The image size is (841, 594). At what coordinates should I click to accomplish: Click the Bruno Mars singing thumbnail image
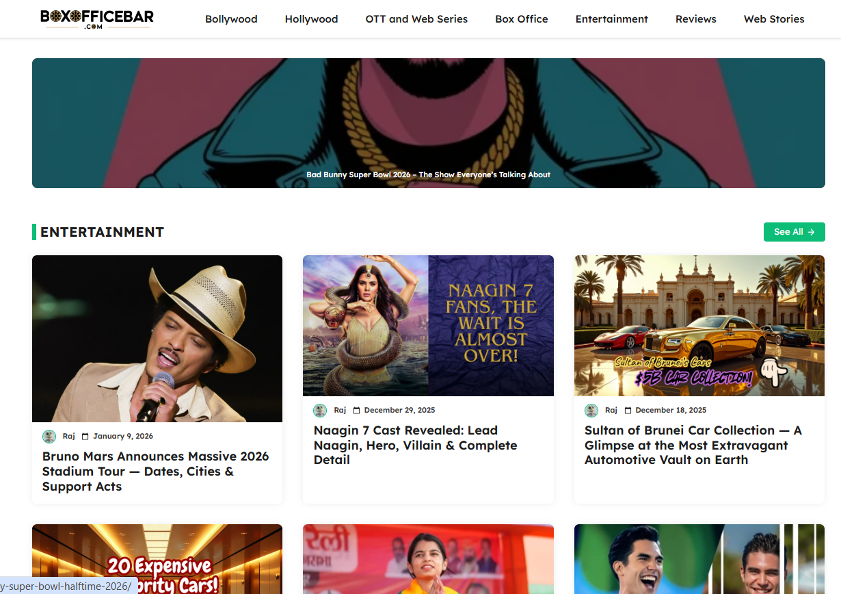coord(157,338)
